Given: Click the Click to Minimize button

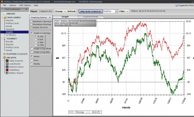Looking at the screenshot, I should pyautogui.click(x=14, y=9).
